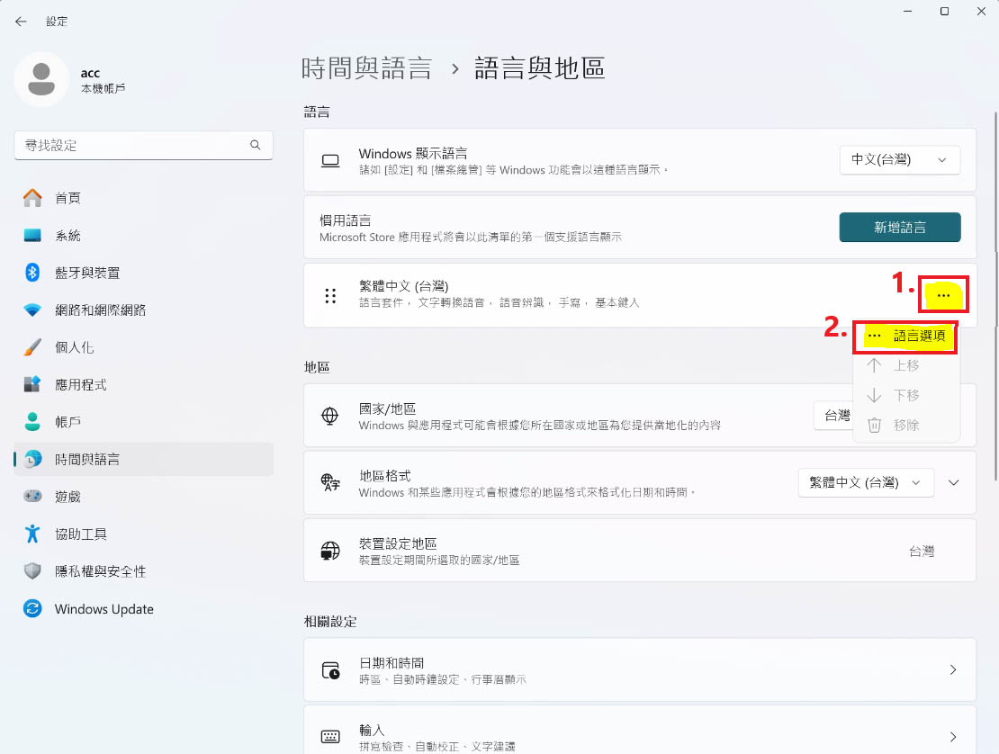Click the acc user profile avatar
Viewport: 999px width, 754px height.
(x=40, y=79)
